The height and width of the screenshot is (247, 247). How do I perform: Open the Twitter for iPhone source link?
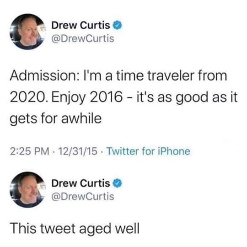[148, 151]
